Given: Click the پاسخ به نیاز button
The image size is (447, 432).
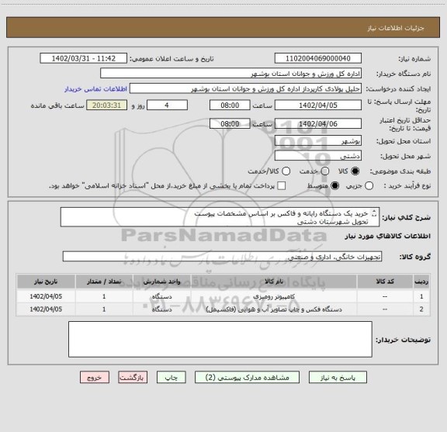Looking at the screenshot, I should [338, 378].
